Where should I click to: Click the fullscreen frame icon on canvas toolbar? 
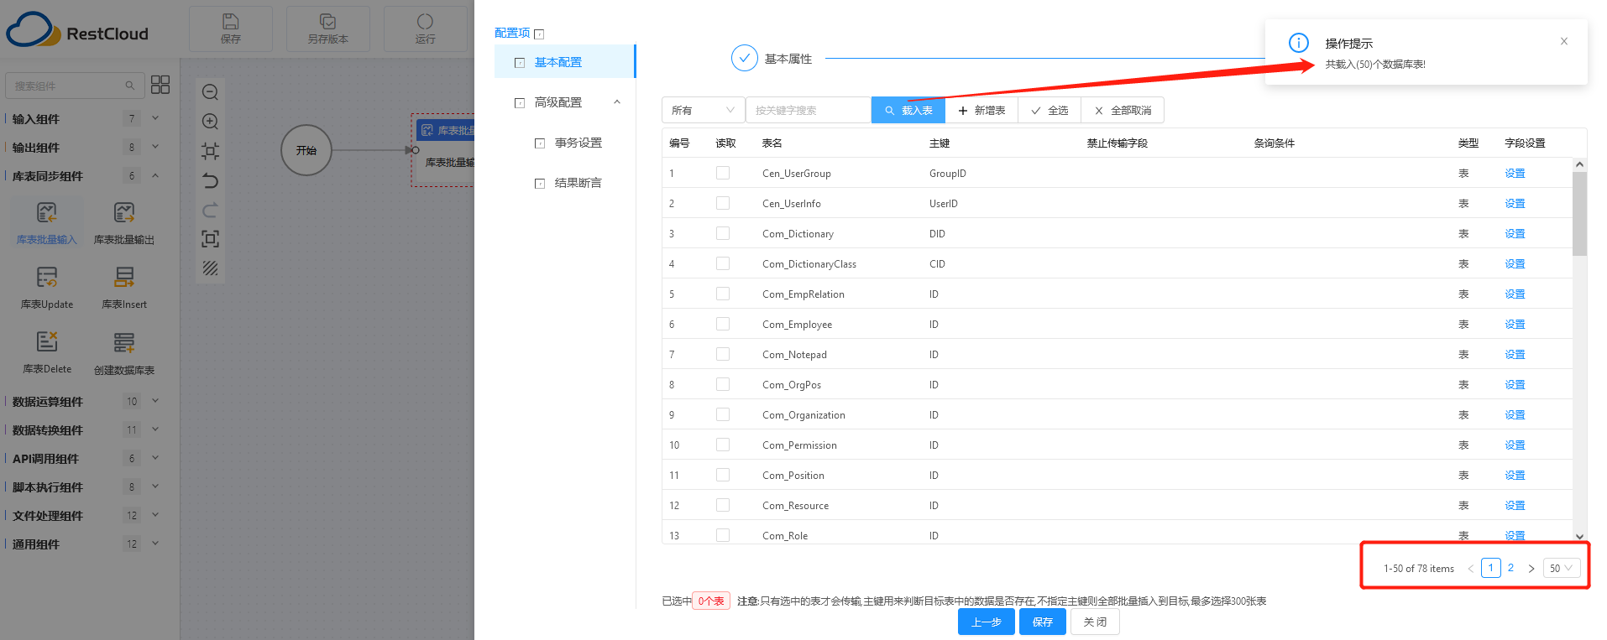(x=211, y=239)
